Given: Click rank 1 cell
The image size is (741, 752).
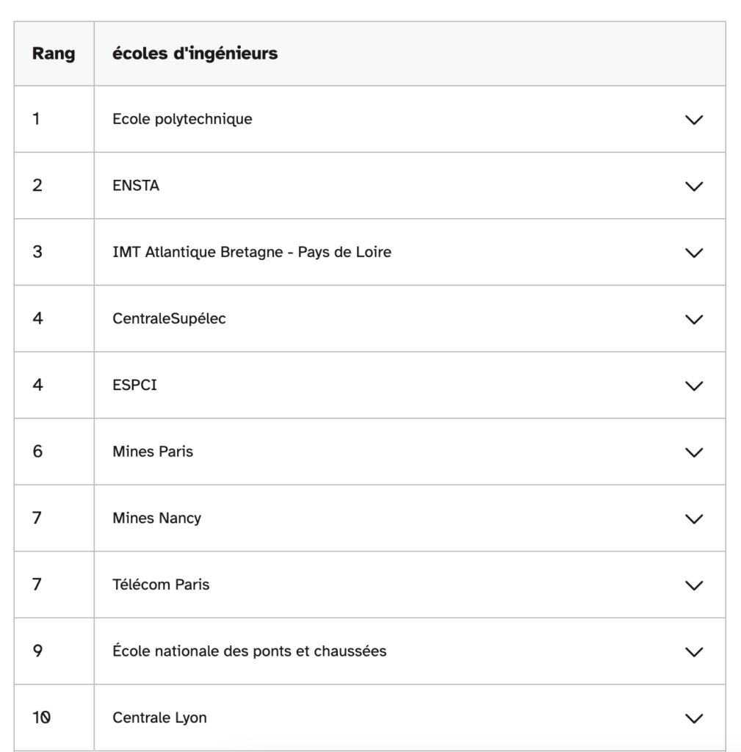Looking at the screenshot, I should [37, 119].
